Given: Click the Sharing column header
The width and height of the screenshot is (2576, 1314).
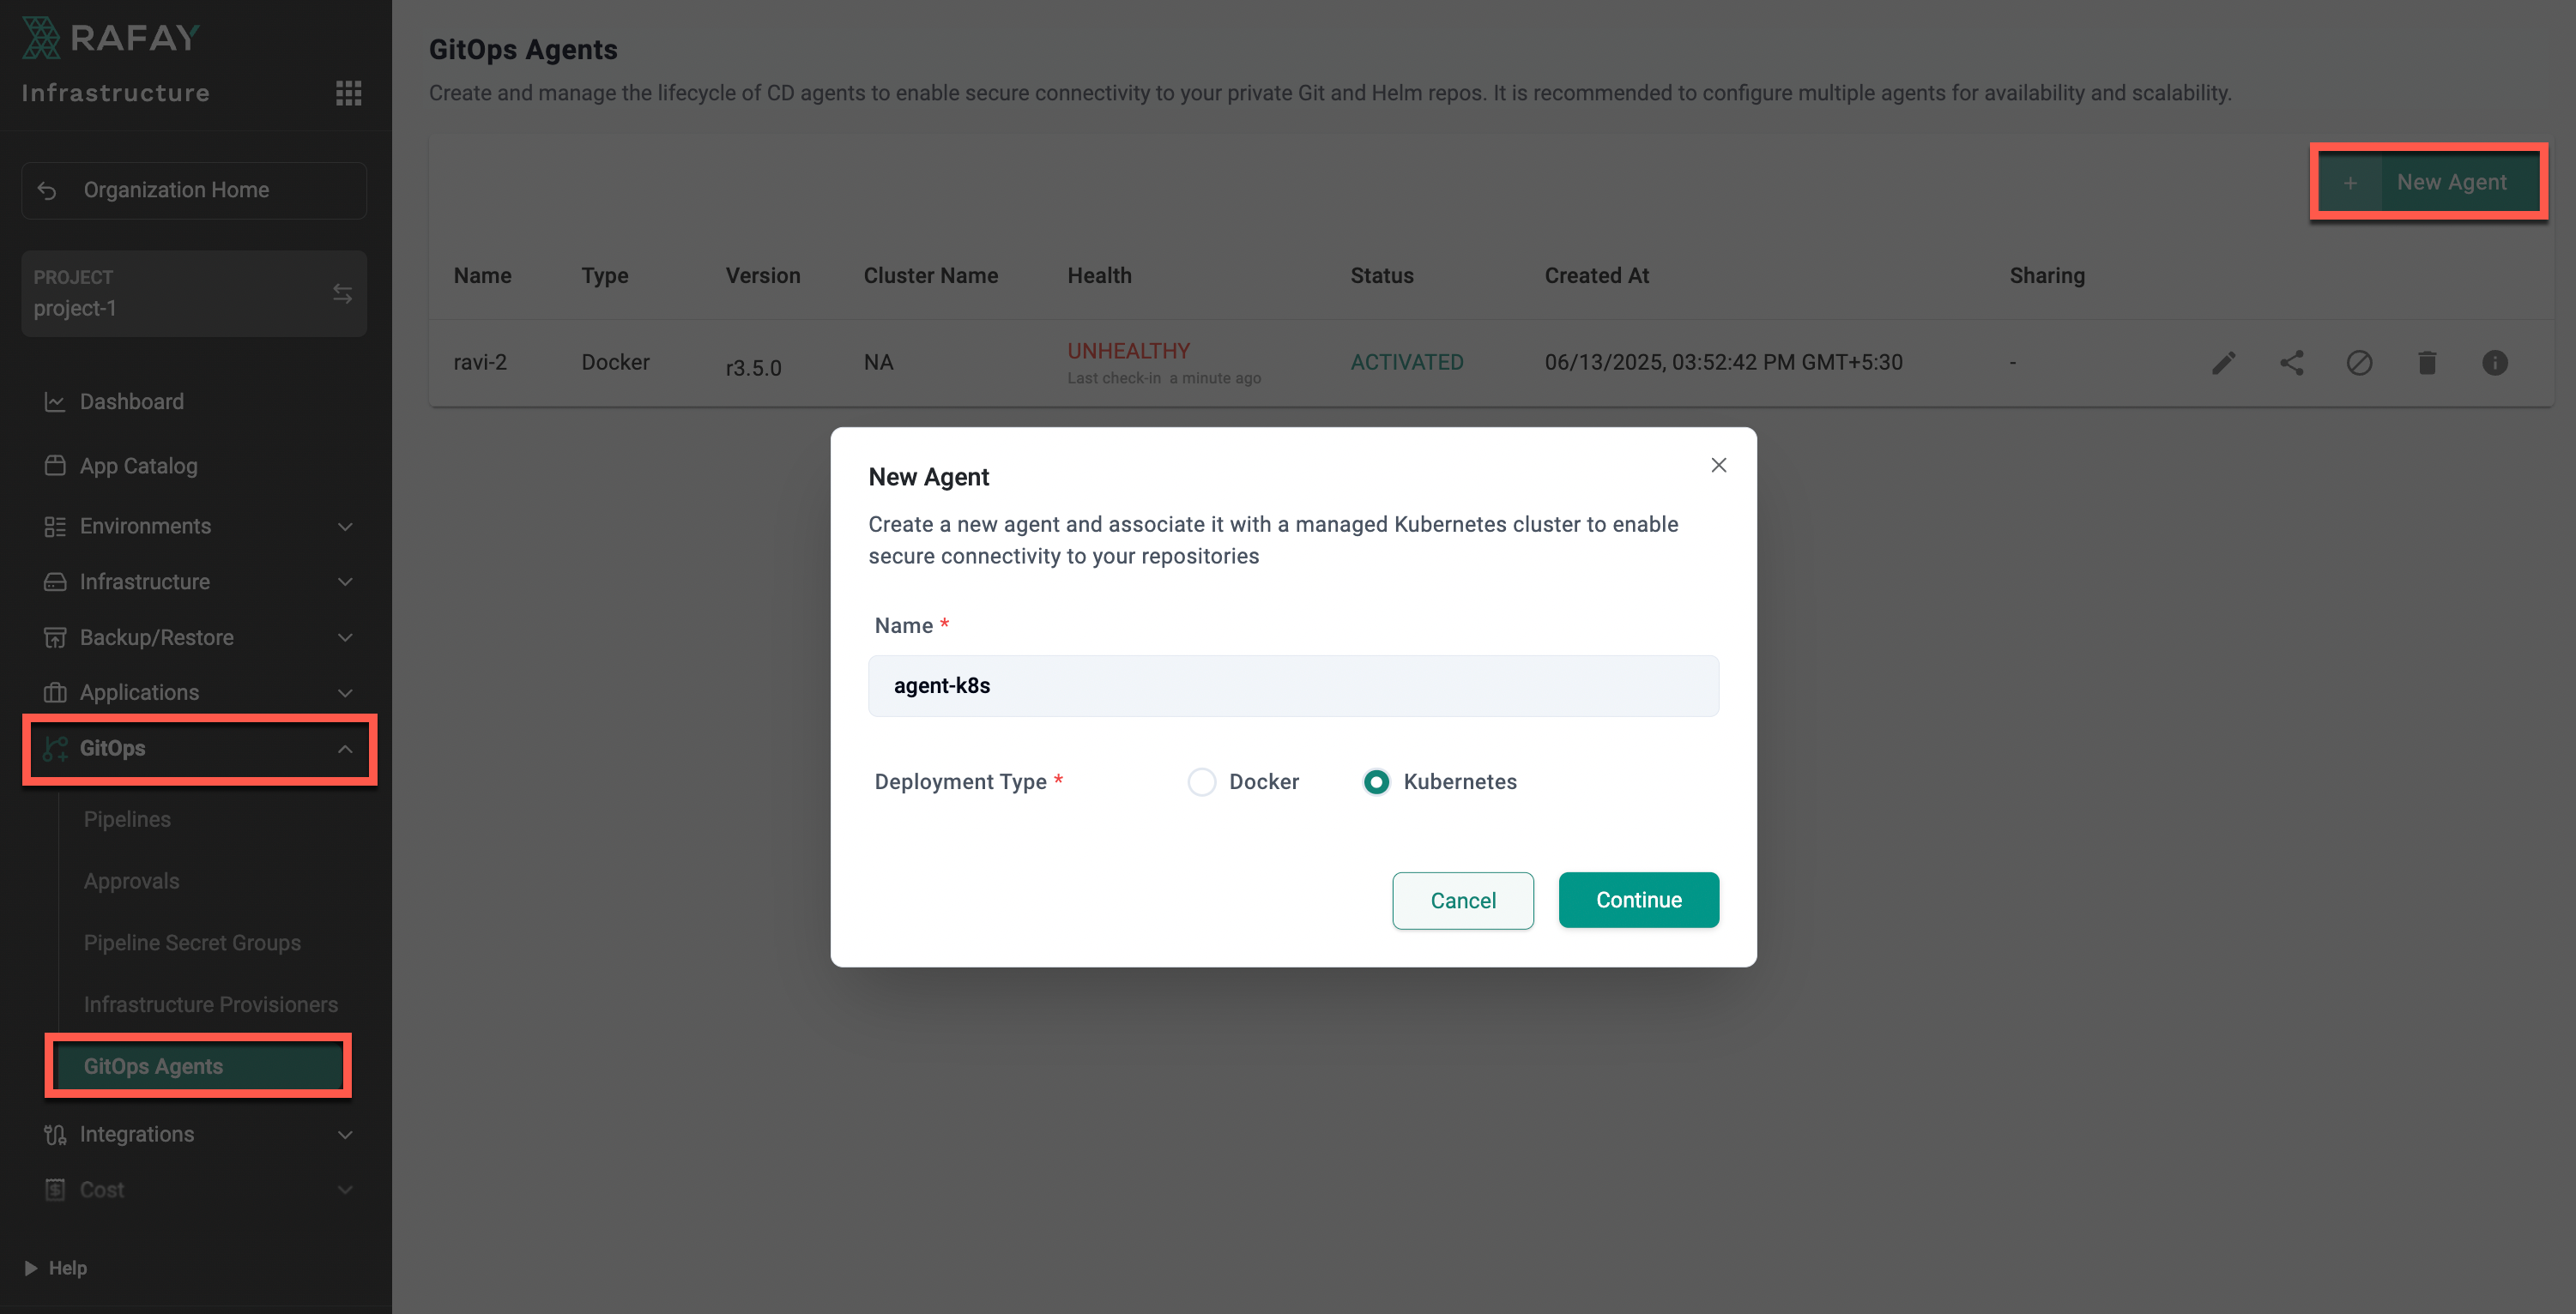Looking at the screenshot, I should [x=2047, y=276].
